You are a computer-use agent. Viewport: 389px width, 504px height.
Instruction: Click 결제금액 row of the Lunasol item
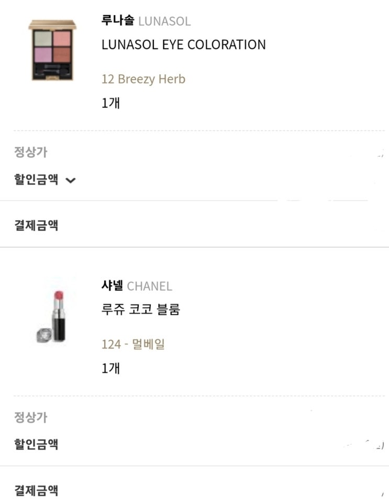coord(36,226)
